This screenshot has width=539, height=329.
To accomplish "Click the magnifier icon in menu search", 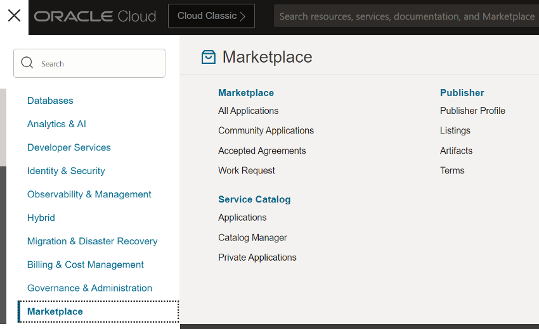I will pos(27,63).
